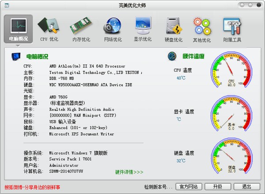Click the 32℃ hard disk temperature reading
The width and height of the screenshot is (265, 194).
(x=181, y=160)
